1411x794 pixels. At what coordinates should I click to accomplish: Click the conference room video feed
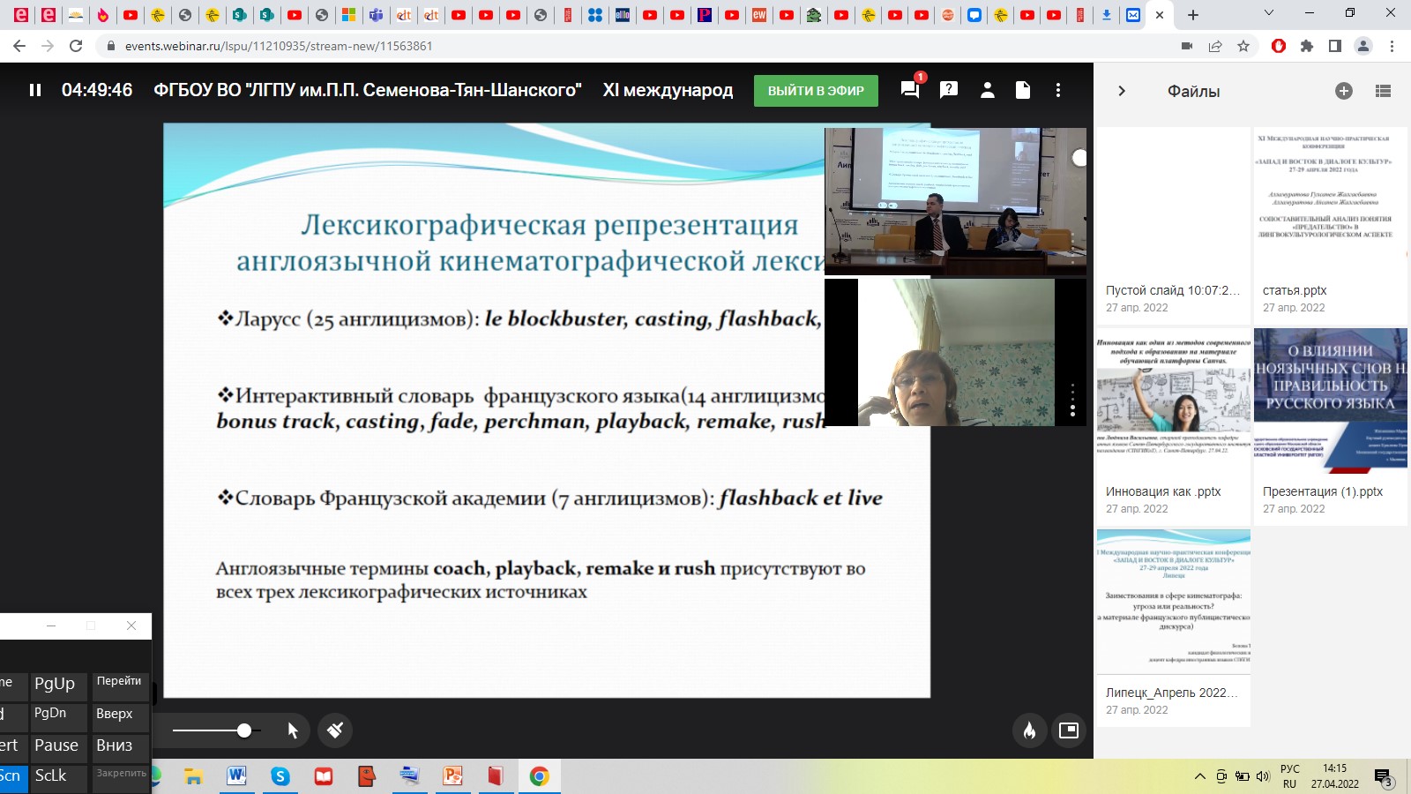(955, 201)
